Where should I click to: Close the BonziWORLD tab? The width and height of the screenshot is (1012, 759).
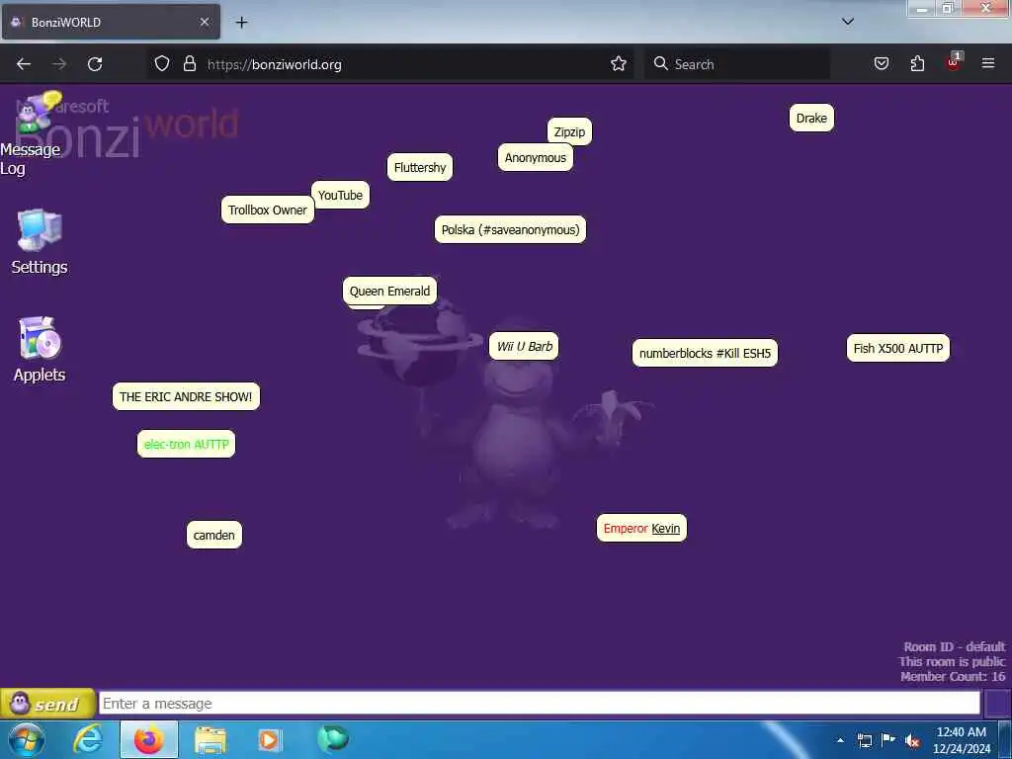(204, 22)
